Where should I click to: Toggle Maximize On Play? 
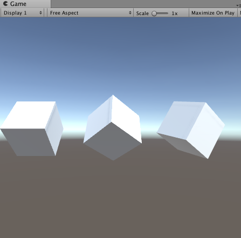pyautogui.click(x=213, y=13)
